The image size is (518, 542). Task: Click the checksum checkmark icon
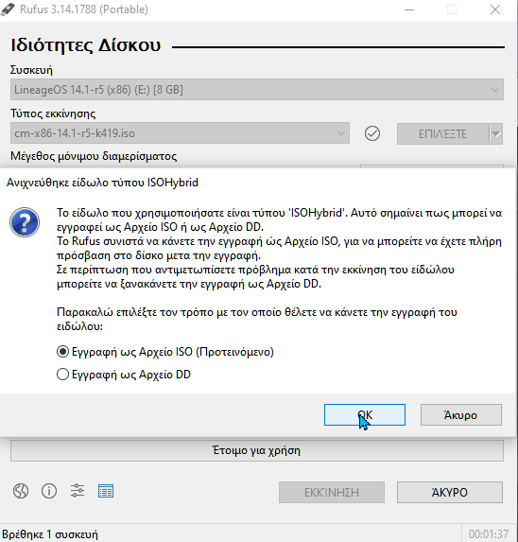coord(372,133)
